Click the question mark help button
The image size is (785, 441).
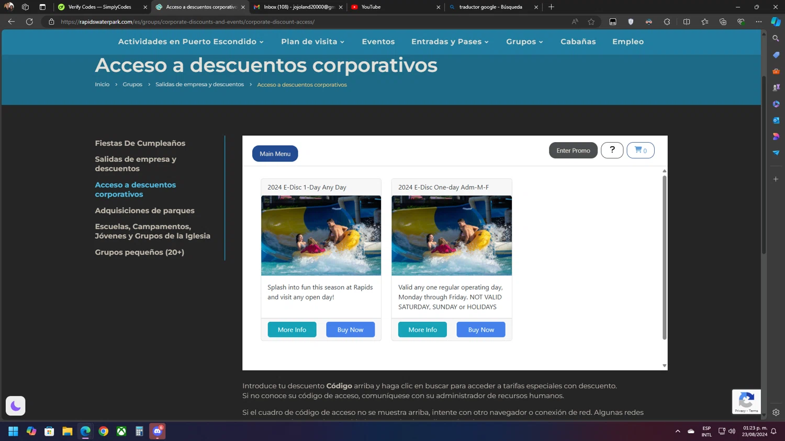pyautogui.click(x=612, y=150)
